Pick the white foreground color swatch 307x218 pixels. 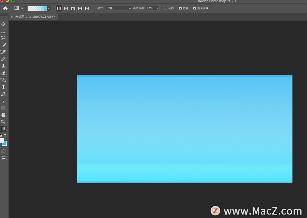[2, 140]
